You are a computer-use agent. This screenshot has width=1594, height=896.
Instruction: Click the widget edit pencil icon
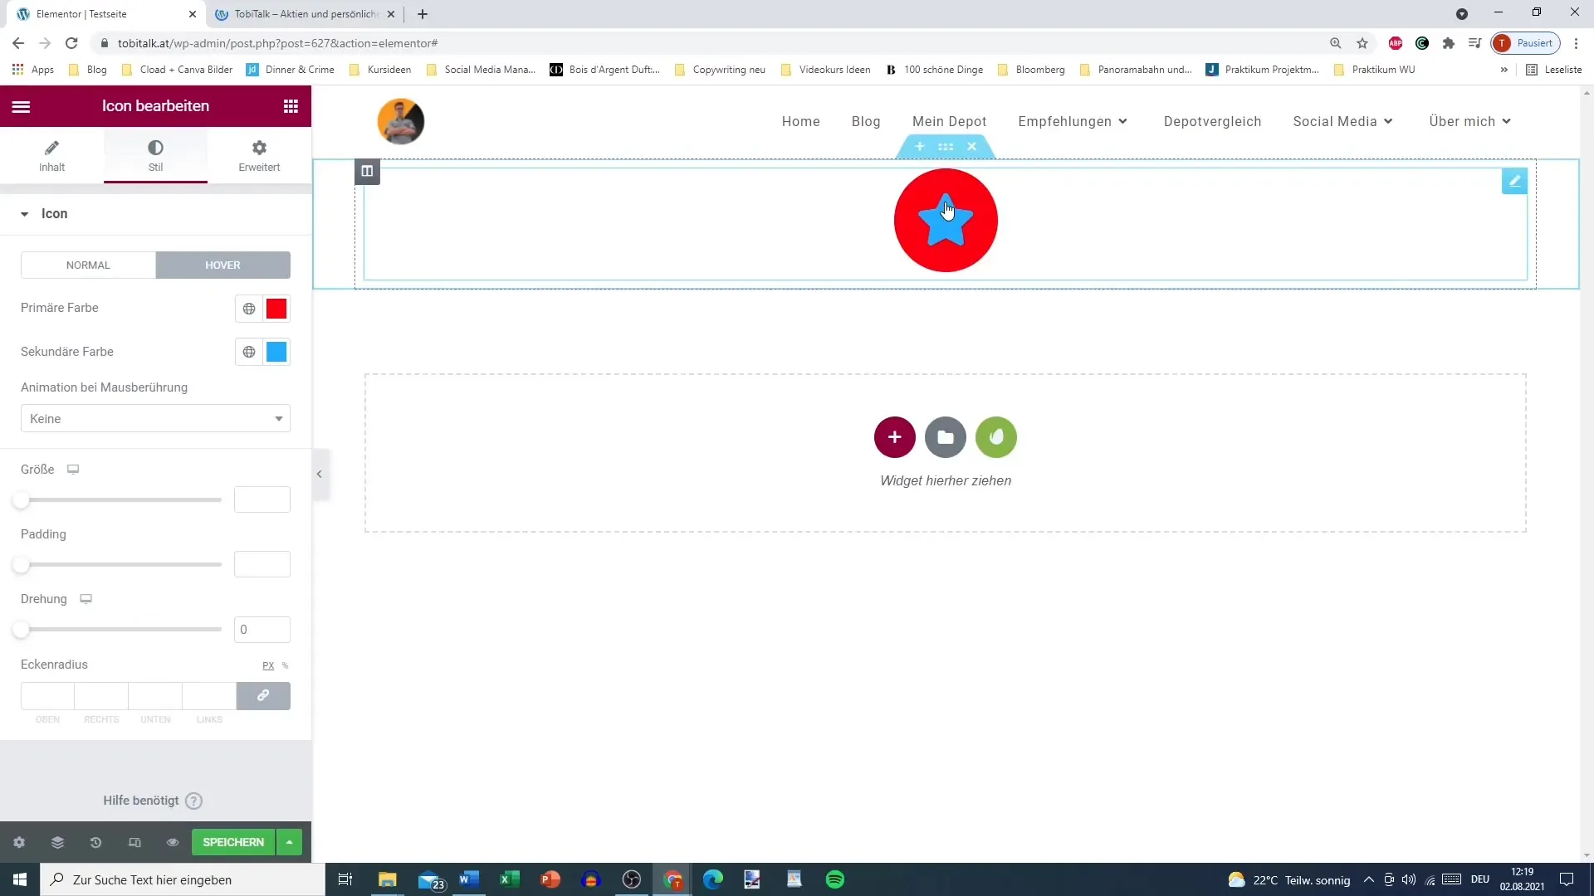point(1514,181)
